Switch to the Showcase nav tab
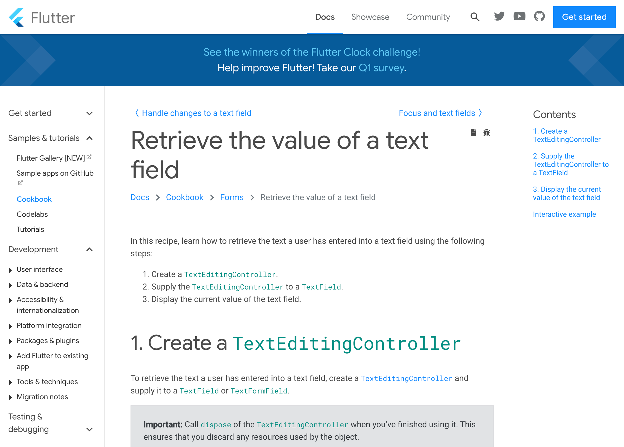Viewport: 624px width, 447px height. pos(370,17)
